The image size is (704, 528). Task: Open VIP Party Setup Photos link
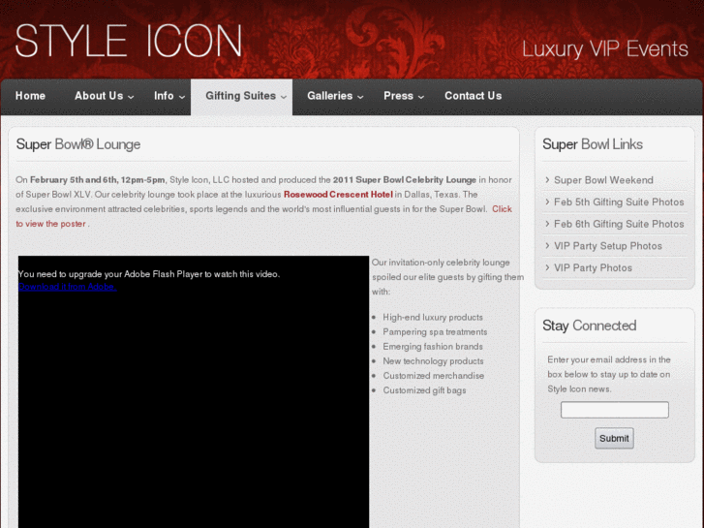pyautogui.click(x=608, y=246)
